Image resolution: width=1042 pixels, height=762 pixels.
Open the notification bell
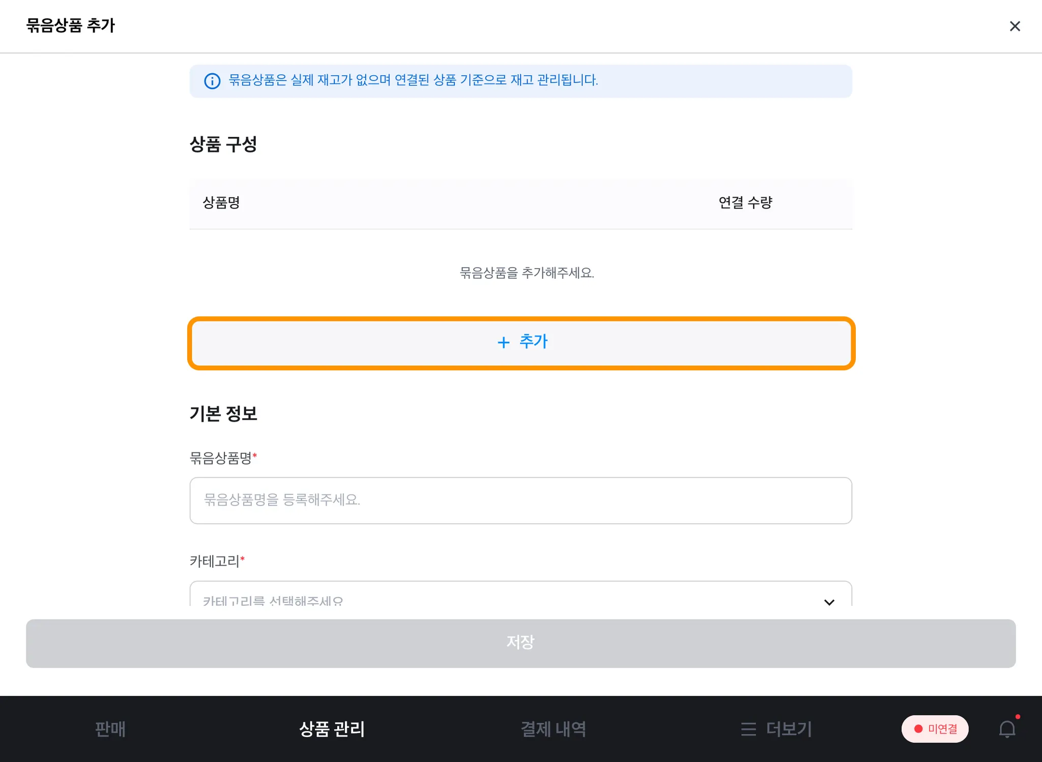click(1007, 729)
